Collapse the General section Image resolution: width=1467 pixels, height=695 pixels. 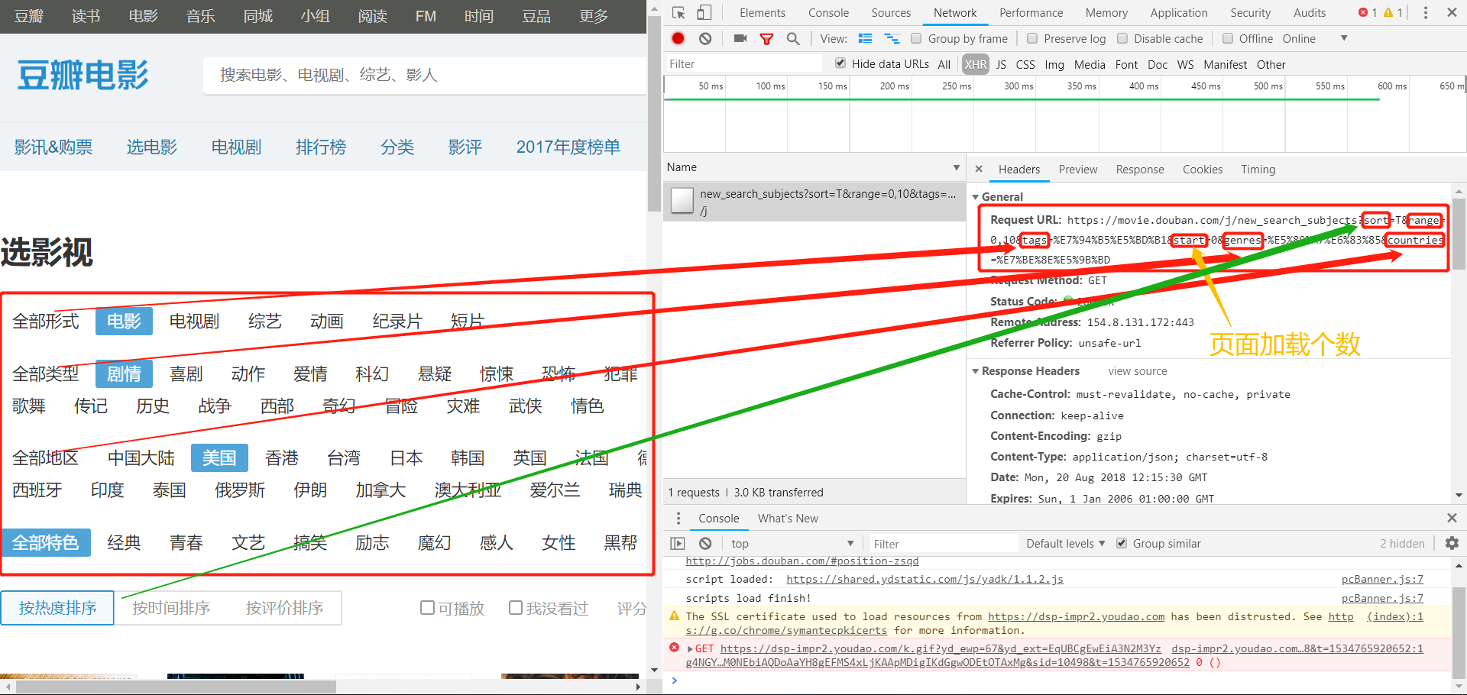975,197
